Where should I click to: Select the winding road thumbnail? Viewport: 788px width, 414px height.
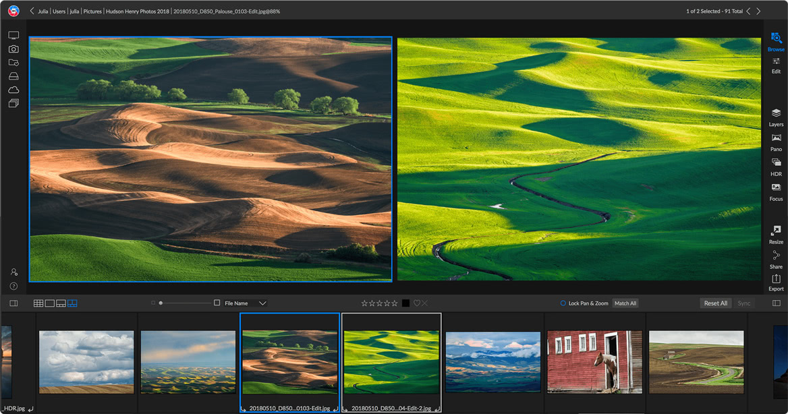(x=696, y=362)
